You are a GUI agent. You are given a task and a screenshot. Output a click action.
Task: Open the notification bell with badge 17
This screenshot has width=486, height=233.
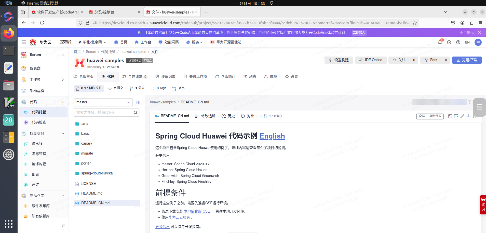[x=440, y=42]
